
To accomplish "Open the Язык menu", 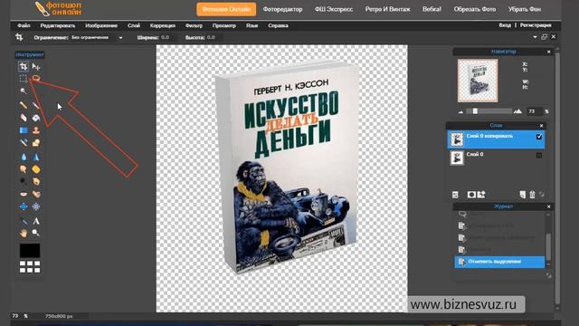I will [252, 25].
